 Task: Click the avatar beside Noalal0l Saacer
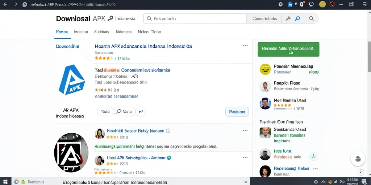100,134
